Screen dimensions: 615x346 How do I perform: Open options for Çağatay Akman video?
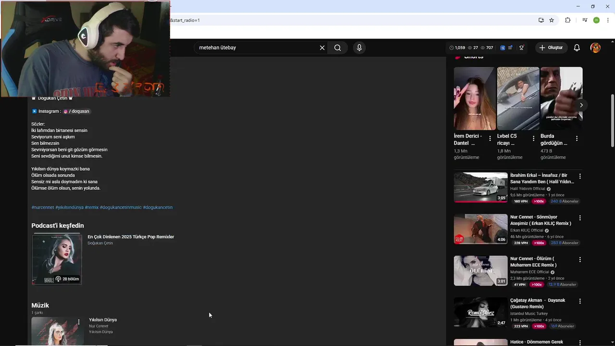click(580, 301)
